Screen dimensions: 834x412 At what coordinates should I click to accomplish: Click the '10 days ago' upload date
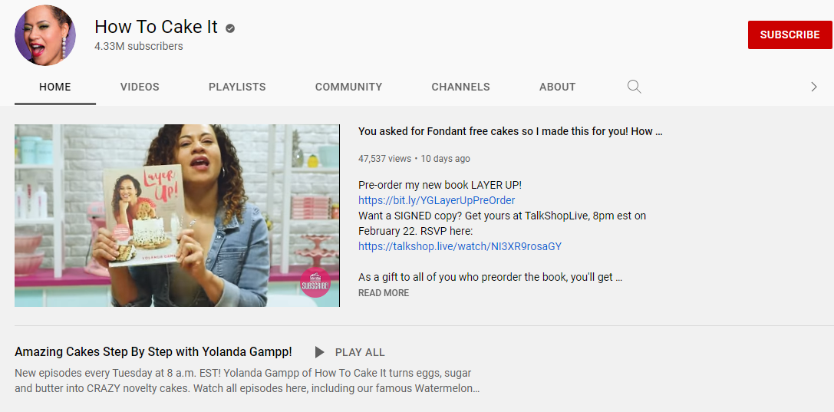click(x=446, y=158)
